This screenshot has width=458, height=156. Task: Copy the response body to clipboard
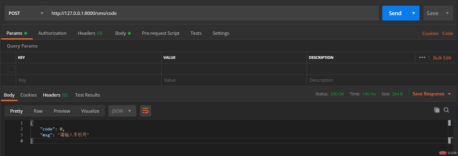tap(437, 110)
